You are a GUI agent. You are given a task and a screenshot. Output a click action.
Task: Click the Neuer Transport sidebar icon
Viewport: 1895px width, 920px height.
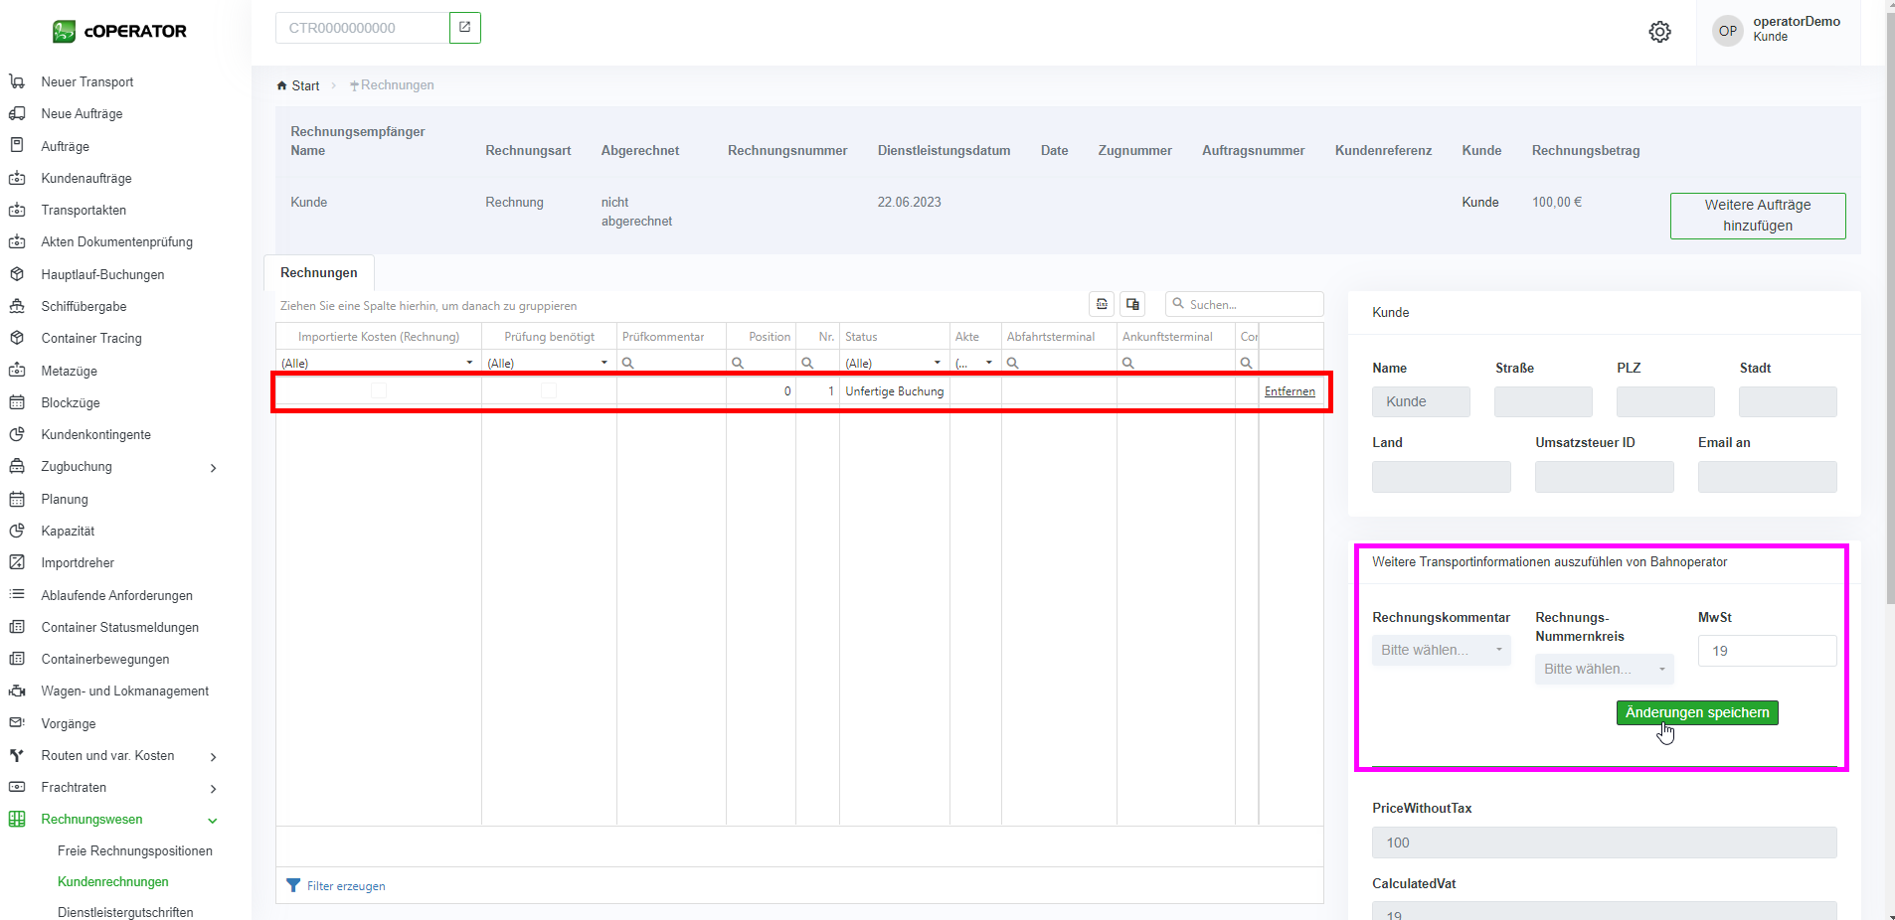click(x=17, y=81)
